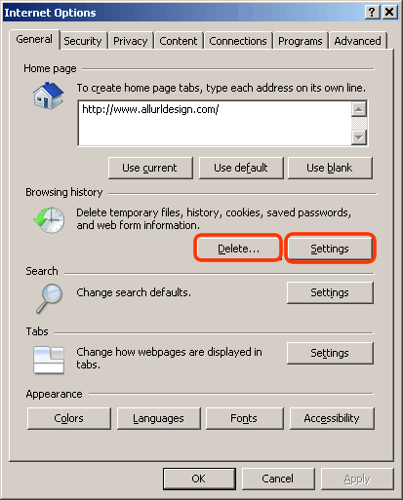Image resolution: width=403 pixels, height=500 pixels.
Task: Click Use current home page button
Action: point(150,168)
